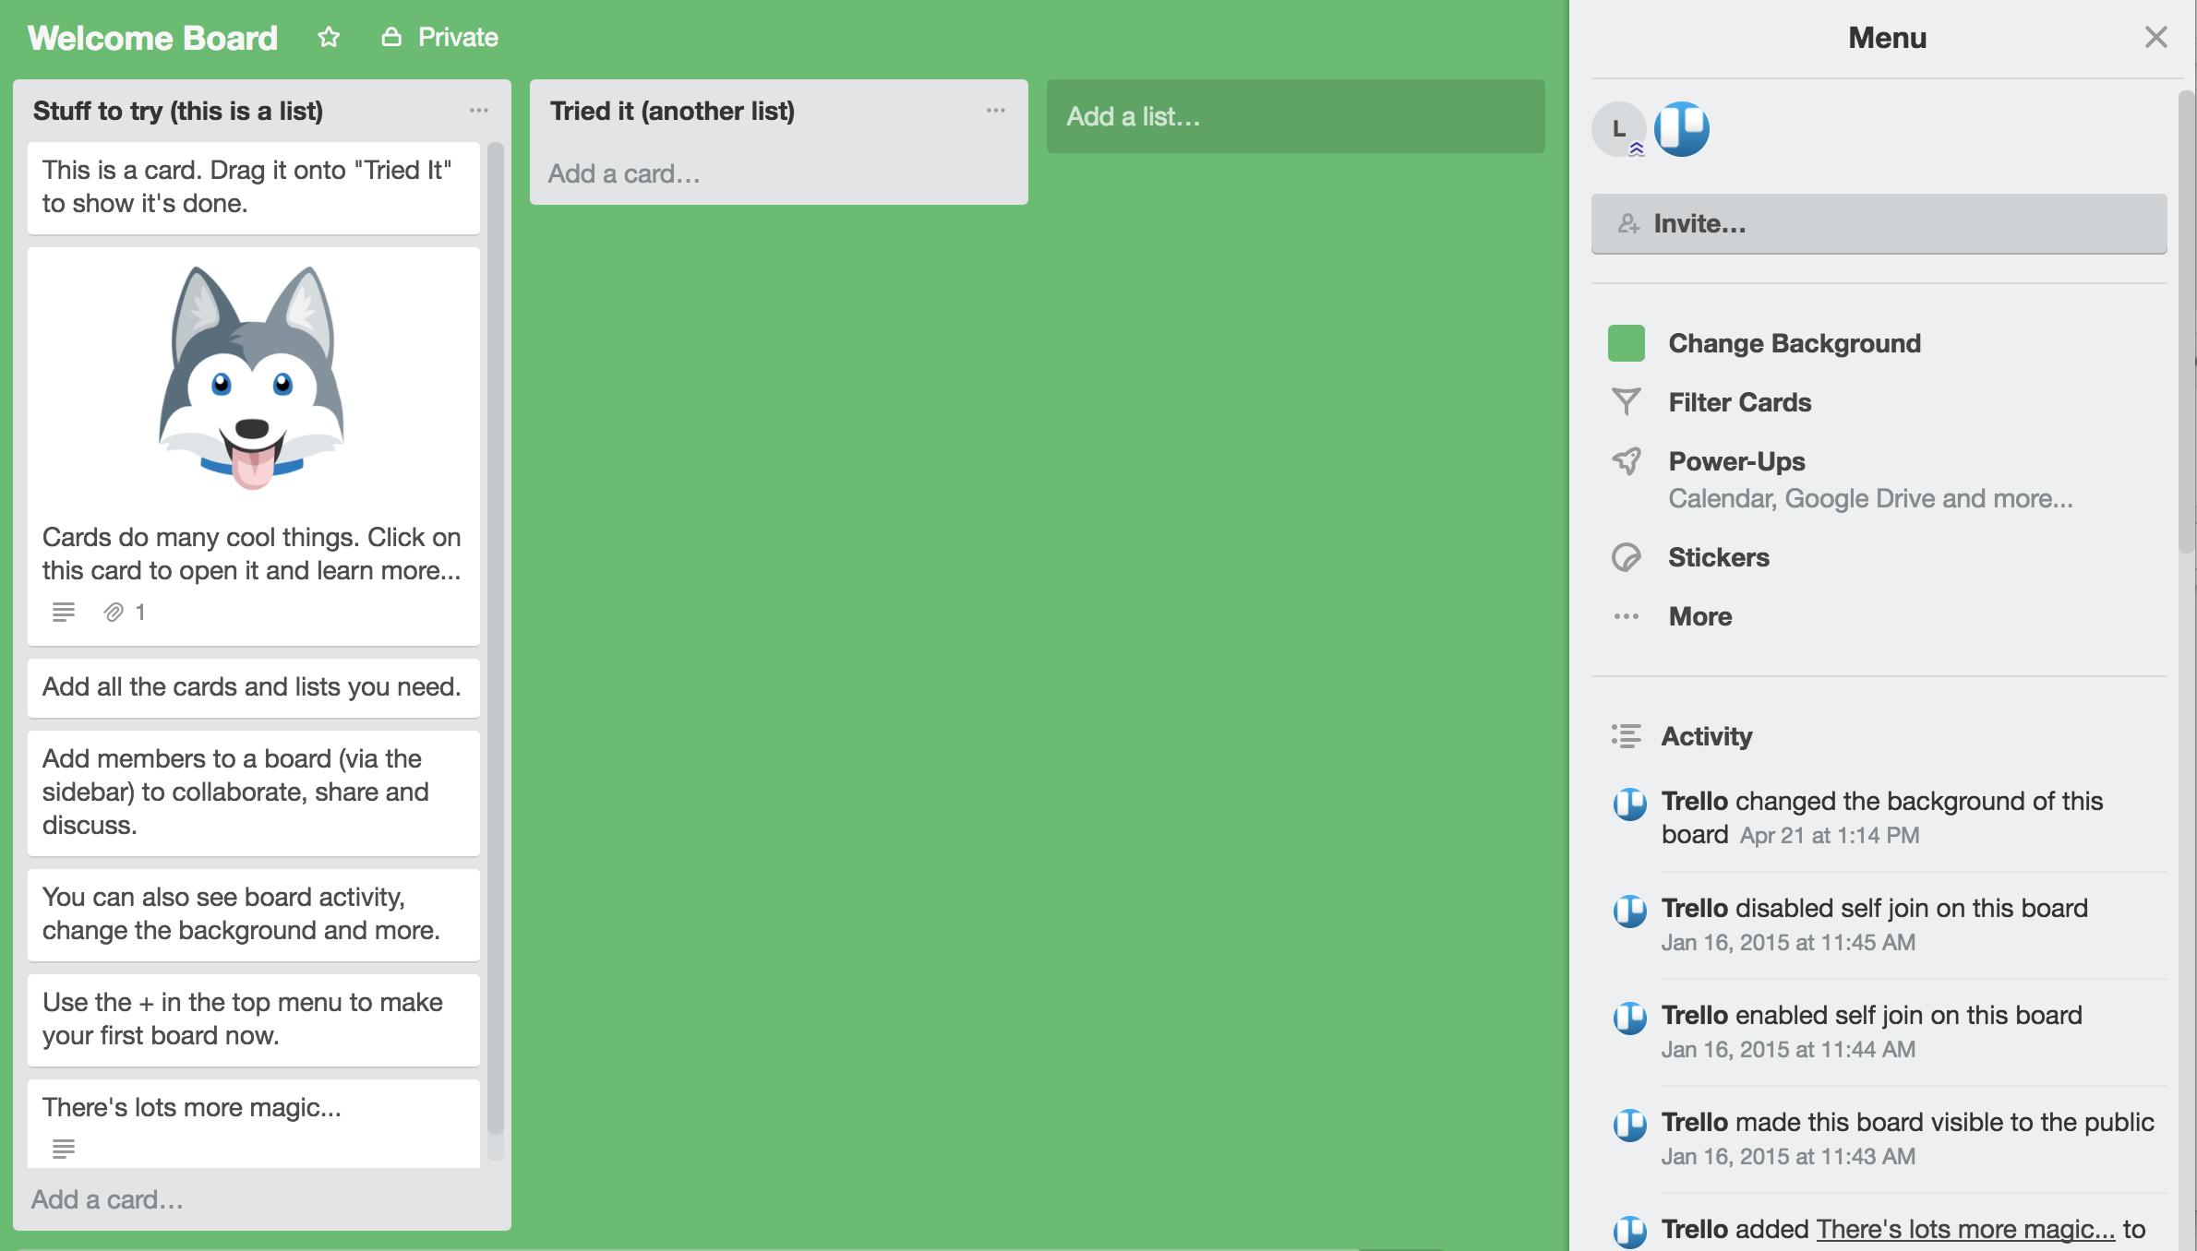Screen dimensions: 2197x1251
Task: Click the 'L' member avatar
Action: coord(1618,129)
